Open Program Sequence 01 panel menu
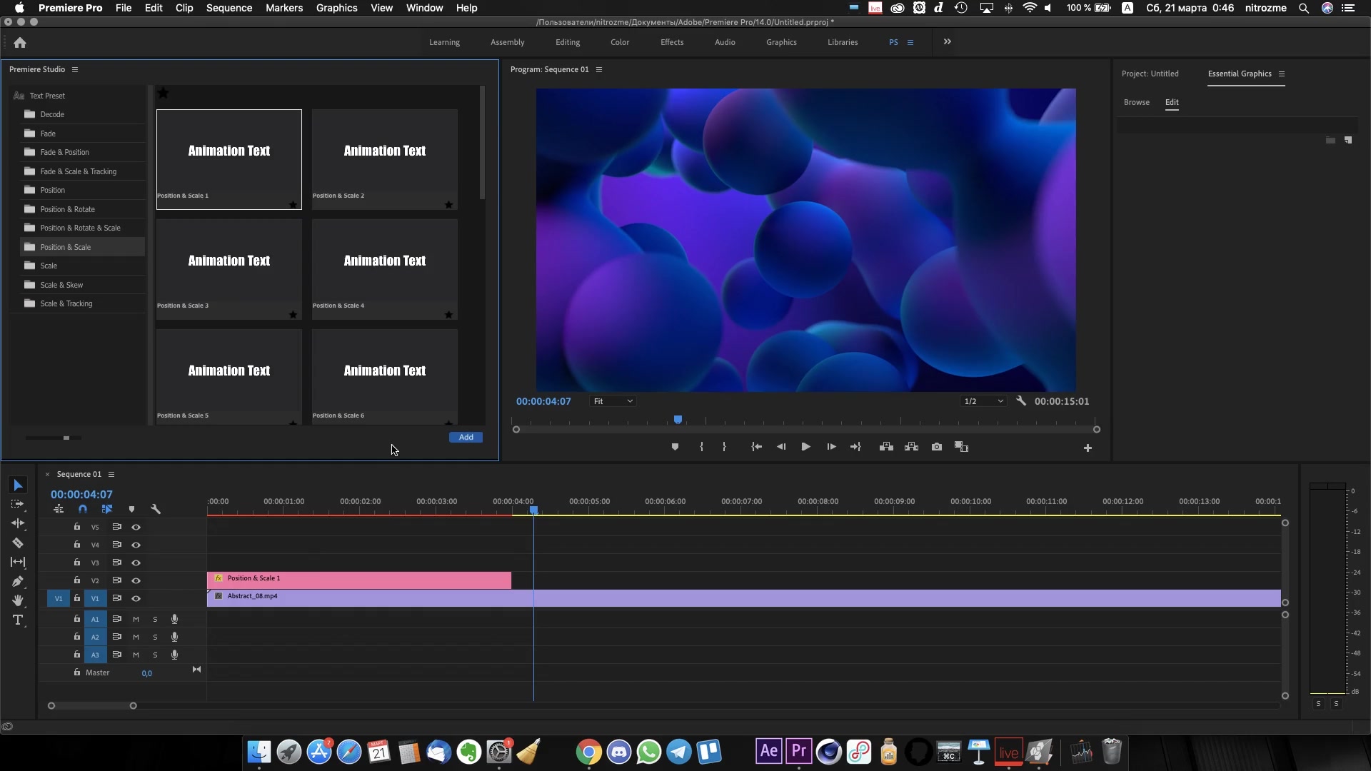1371x771 pixels. click(599, 69)
